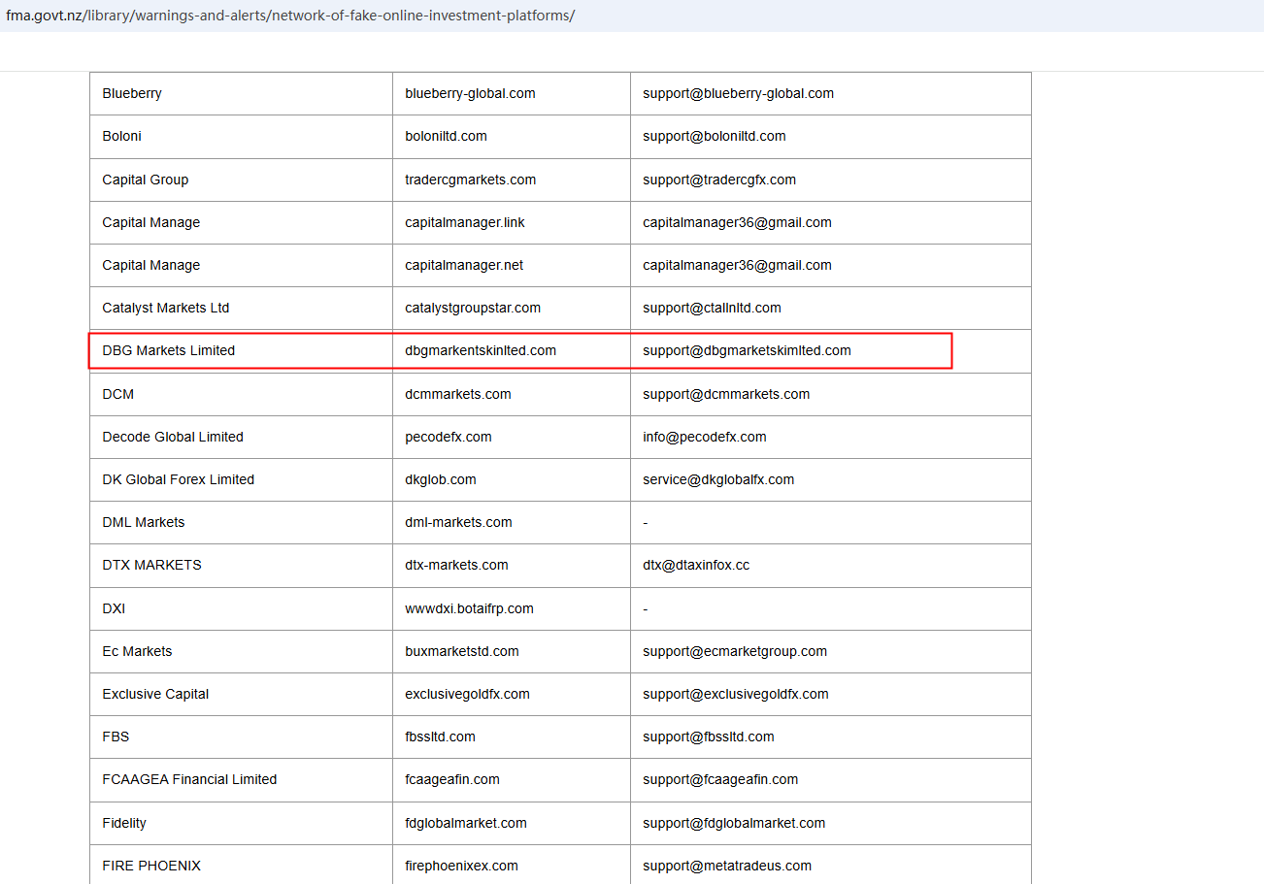Select email support@ecmarketgroup.com
This screenshot has height=884, width=1264.
pyautogui.click(x=735, y=651)
